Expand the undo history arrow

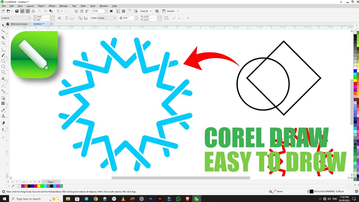click(62, 11)
